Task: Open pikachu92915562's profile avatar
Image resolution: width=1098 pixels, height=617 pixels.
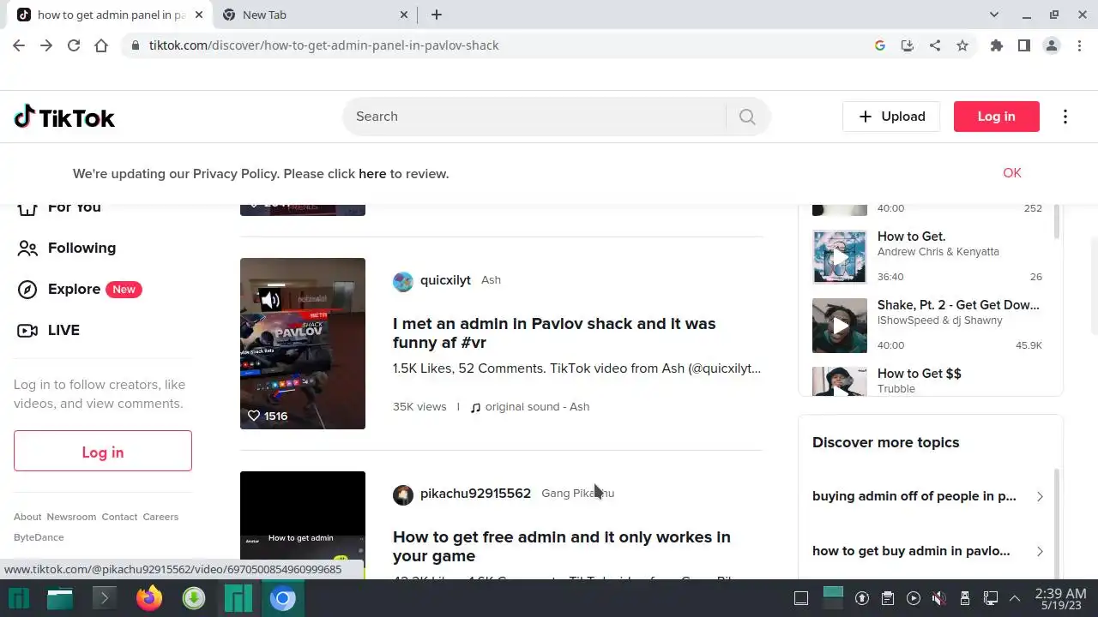Action: click(403, 494)
